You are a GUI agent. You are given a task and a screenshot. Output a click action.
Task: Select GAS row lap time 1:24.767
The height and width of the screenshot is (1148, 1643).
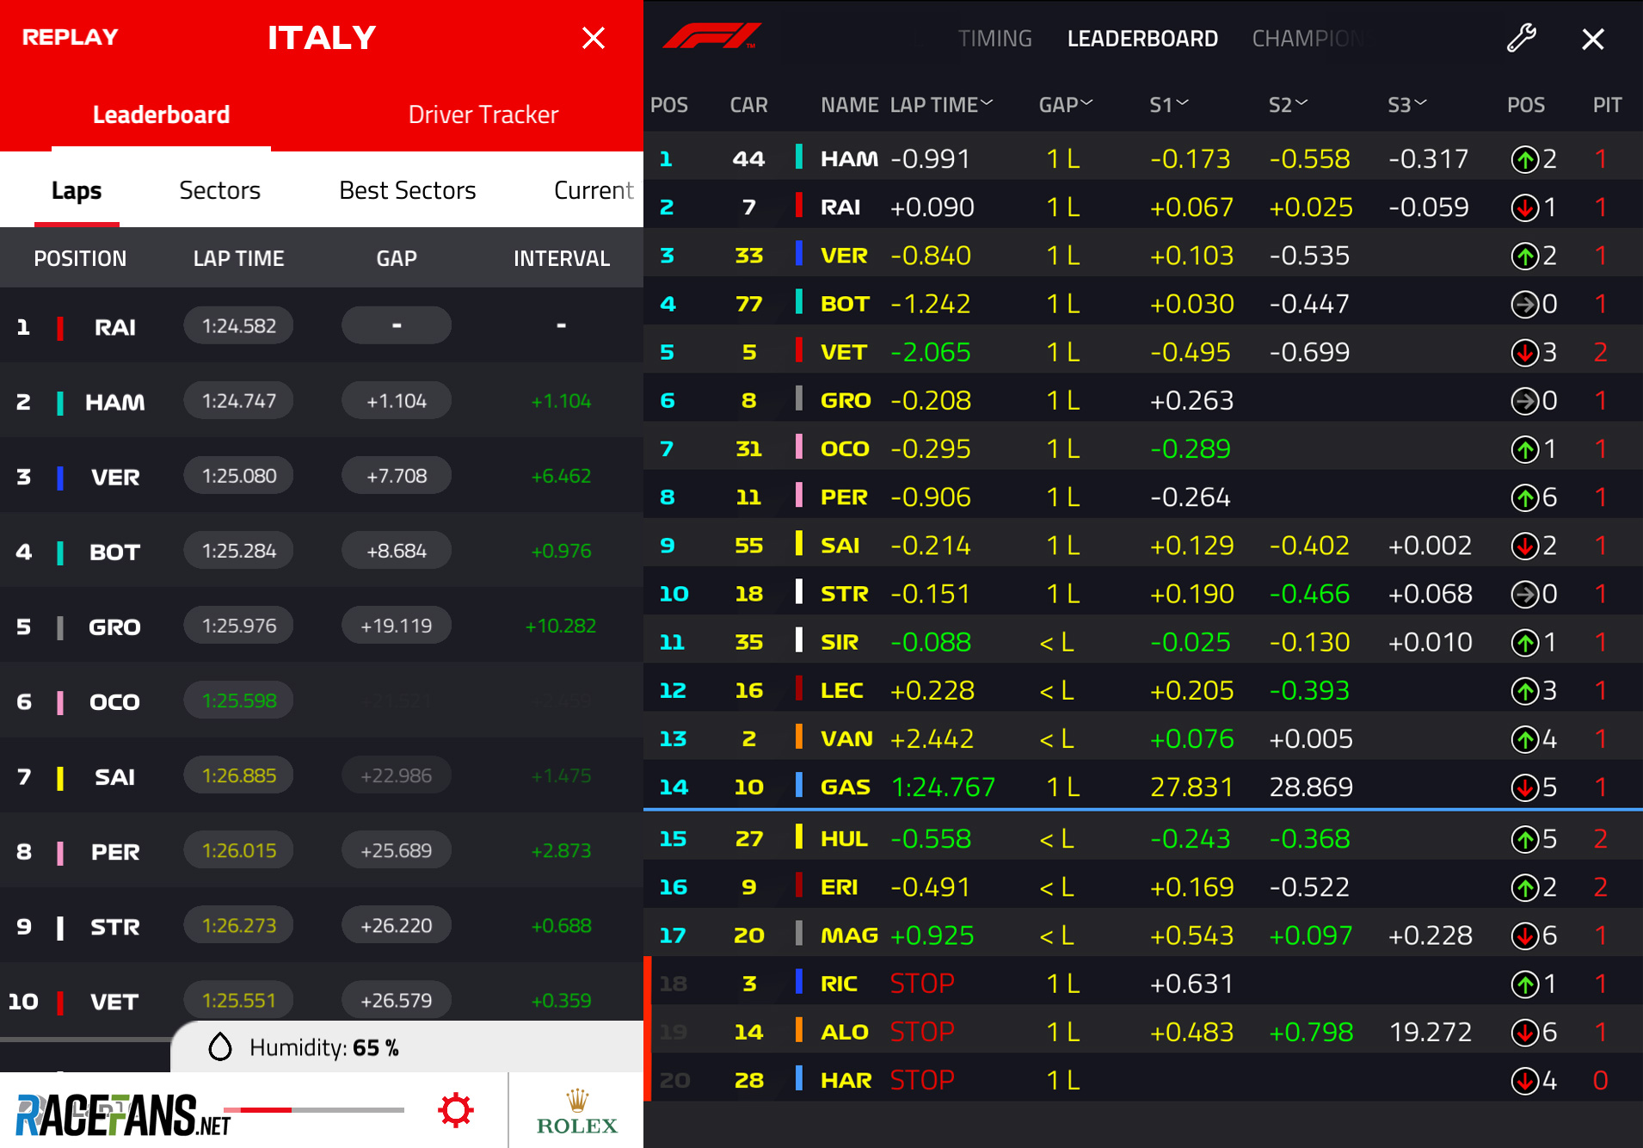[943, 787]
